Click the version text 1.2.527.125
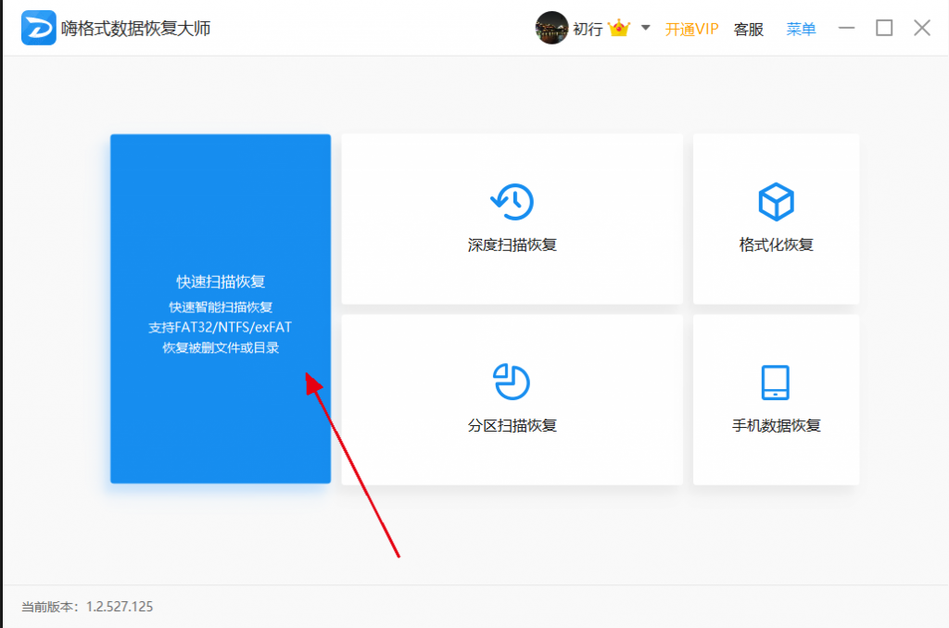 click(x=120, y=606)
